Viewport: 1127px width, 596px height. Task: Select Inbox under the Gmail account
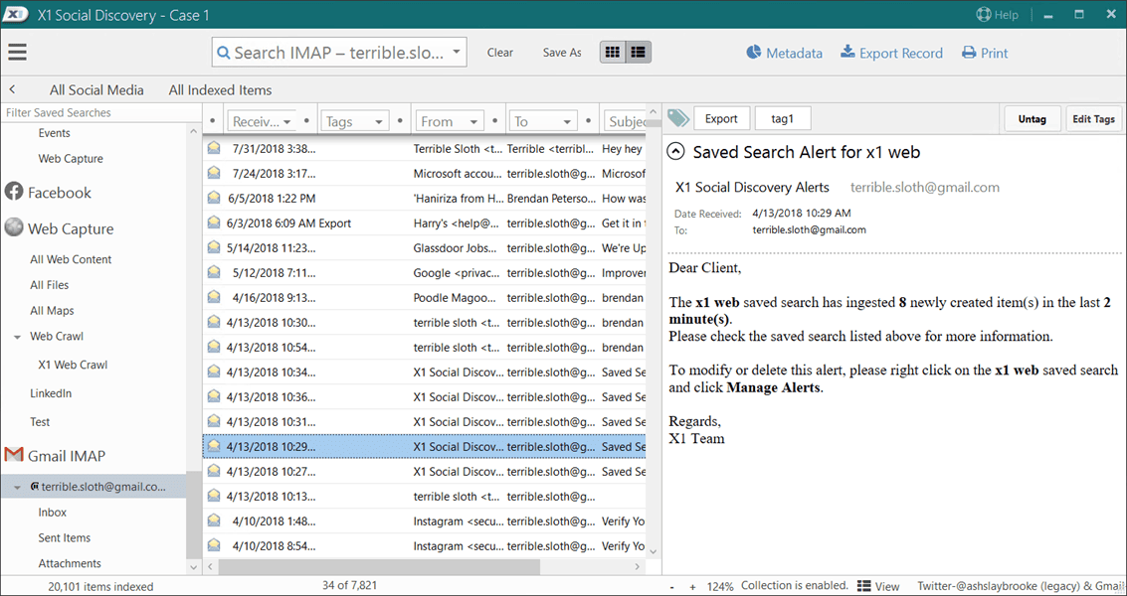pos(53,512)
